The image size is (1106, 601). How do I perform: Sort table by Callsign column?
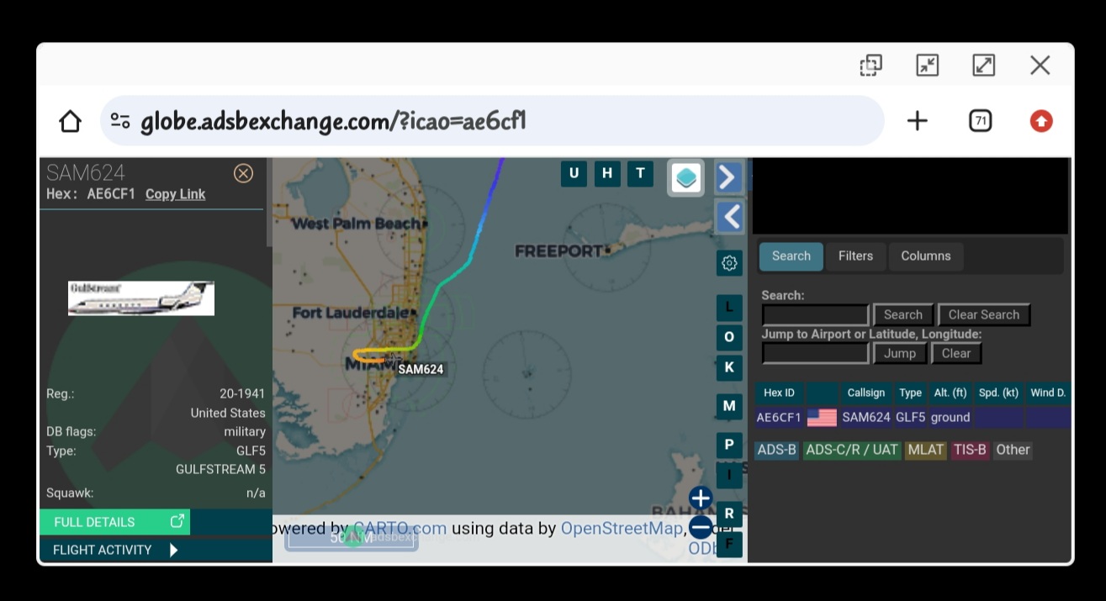(865, 393)
